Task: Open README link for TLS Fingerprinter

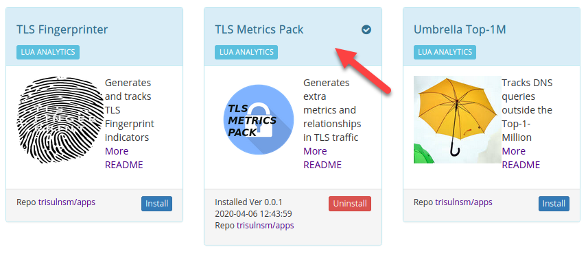Action: pyautogui.click(x=124, y=165)
